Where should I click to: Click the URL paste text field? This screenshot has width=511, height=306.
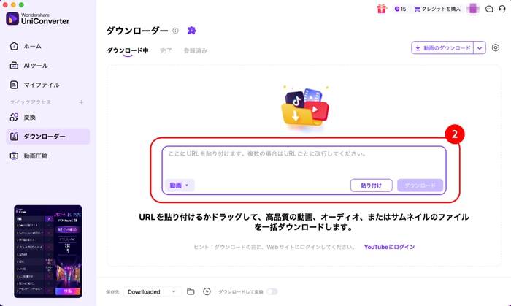point(303,161)
